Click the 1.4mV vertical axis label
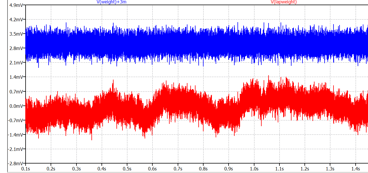 [16, 77]
